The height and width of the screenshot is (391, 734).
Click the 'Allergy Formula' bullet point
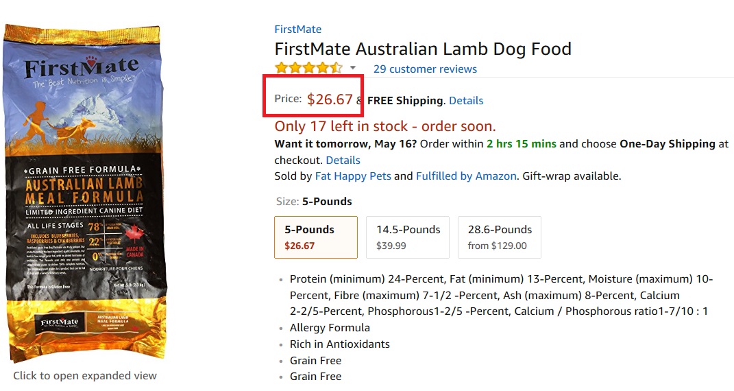[x=330, y=328]
